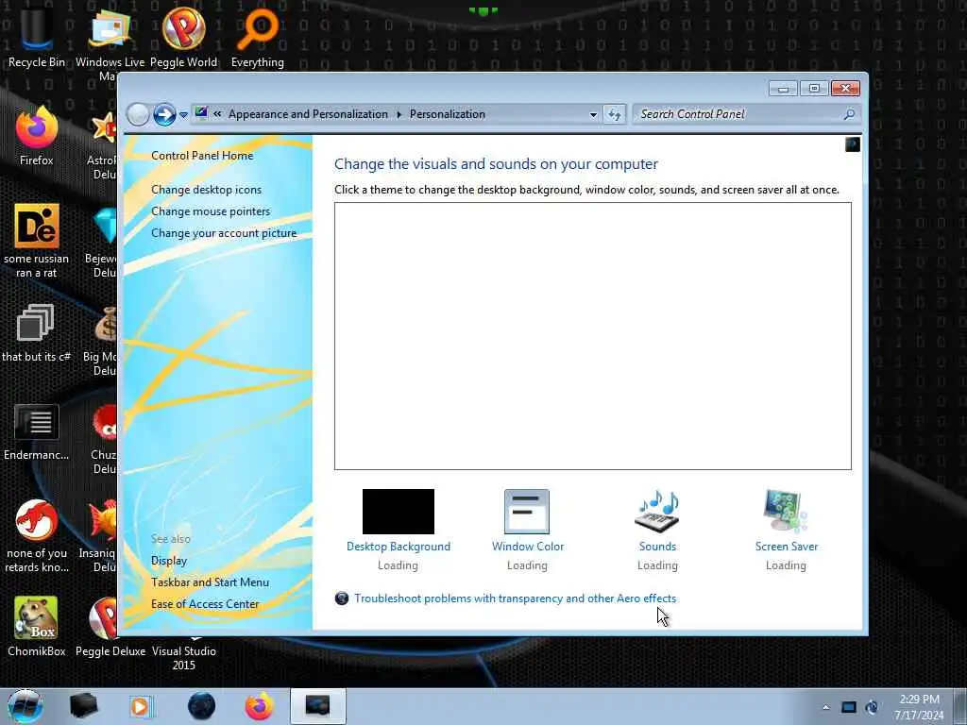The image size is (967, 725).
Task: Click the Forward navigation arrow button
Action: pos(164,114)
